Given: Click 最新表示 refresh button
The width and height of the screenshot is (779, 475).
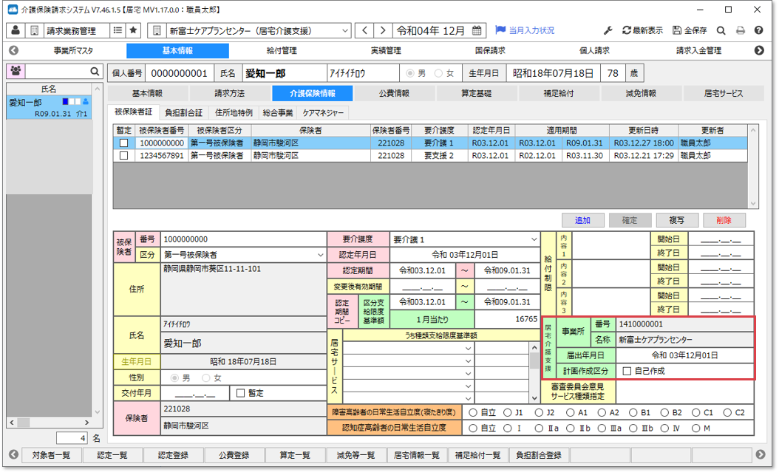Looking at the screenshot, I should pos(642,30).
